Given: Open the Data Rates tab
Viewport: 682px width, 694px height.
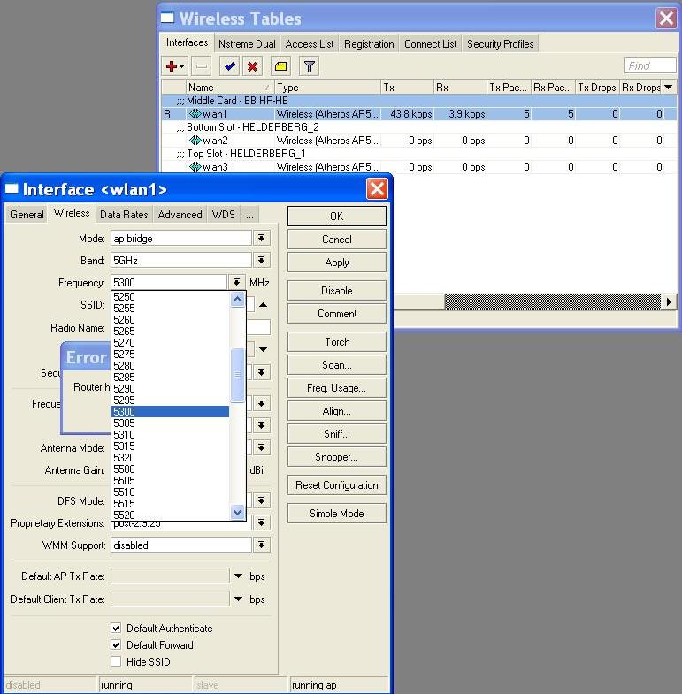Looking at the screenshot, I should click(x=124, y=214).
